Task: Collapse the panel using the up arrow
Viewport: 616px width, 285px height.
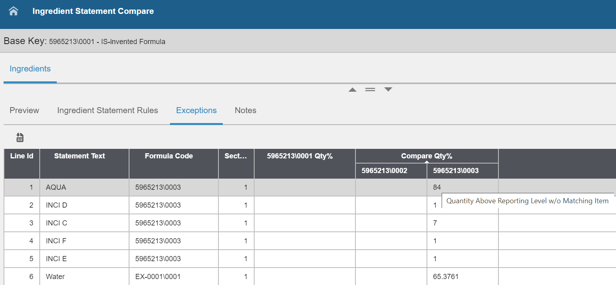Action: pyautogui.click(x=352, y=89)
